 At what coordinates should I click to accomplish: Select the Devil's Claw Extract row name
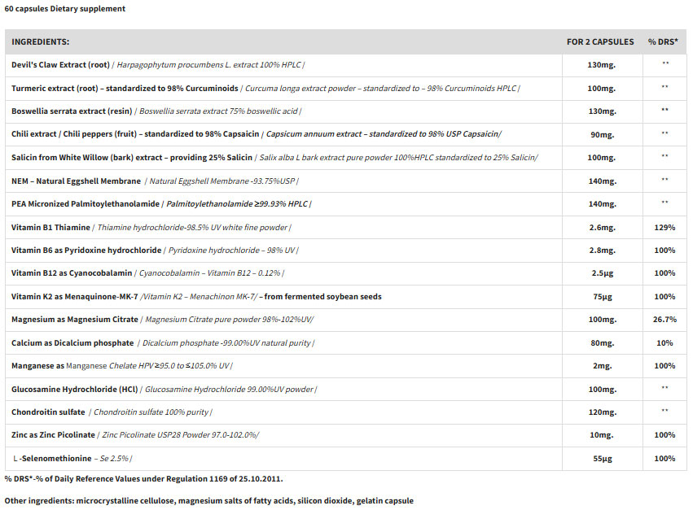tap(59, 64)
